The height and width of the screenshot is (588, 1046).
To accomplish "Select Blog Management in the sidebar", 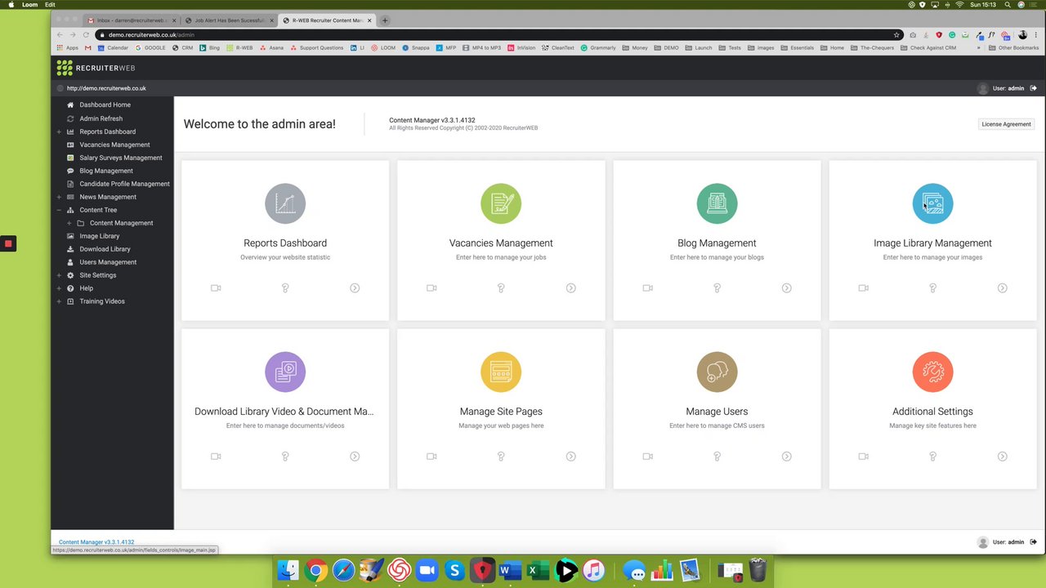I will tap(106, 171).
